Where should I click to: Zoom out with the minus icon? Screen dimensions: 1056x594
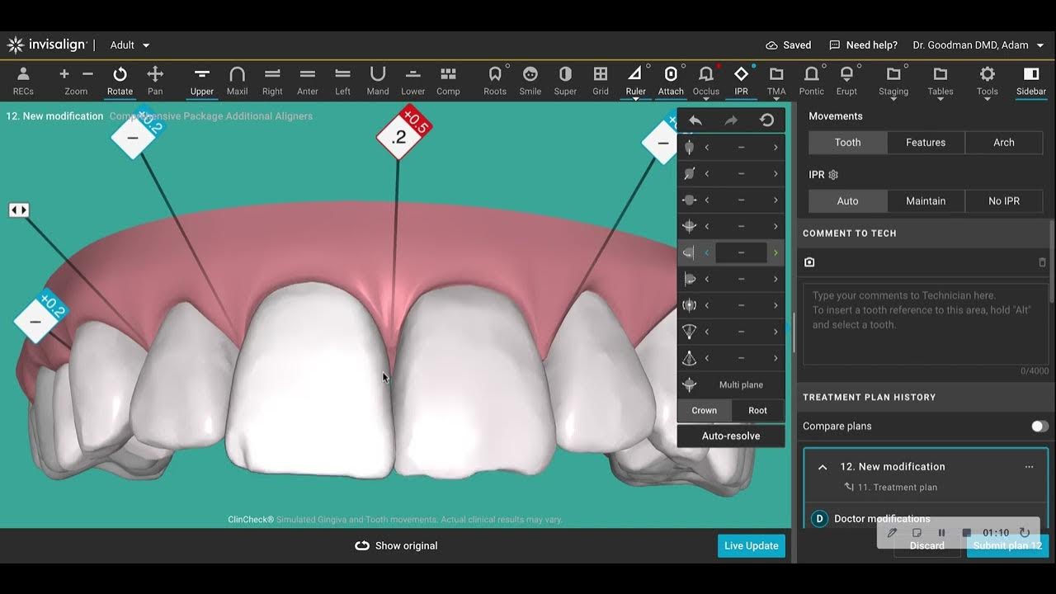click(x=87, y=74)
